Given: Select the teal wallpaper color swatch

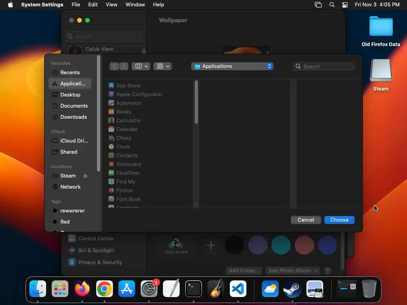Looking at the screenshot, I should click(281, 245).
